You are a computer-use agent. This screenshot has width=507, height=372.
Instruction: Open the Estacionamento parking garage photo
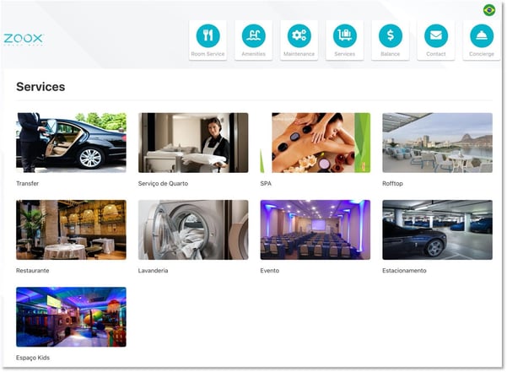point(437,229)
